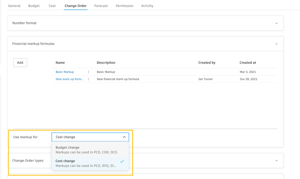Click the Change Order types section title

[x=28, y=161]
